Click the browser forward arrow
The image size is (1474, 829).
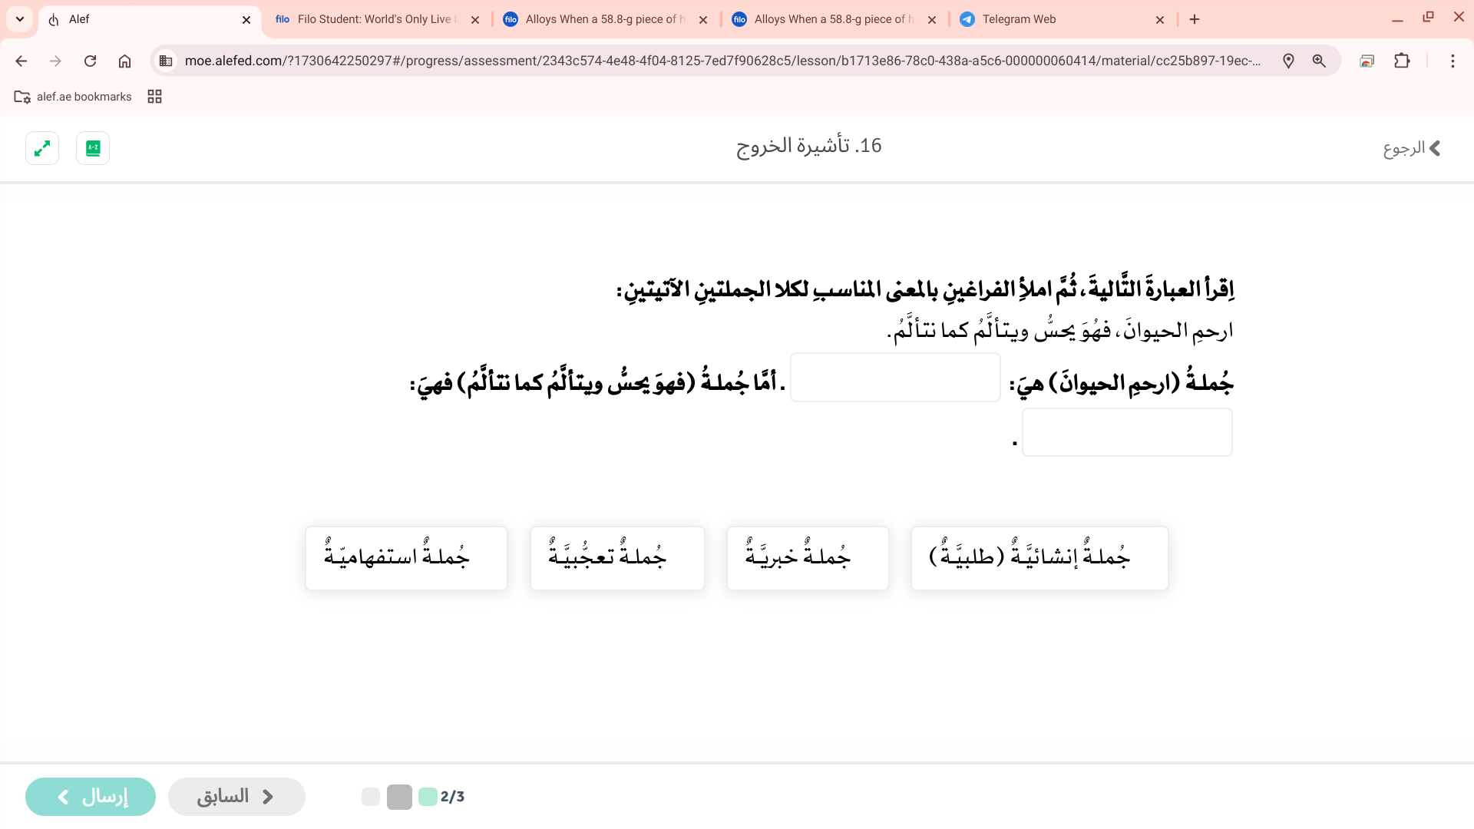[55, 61]
